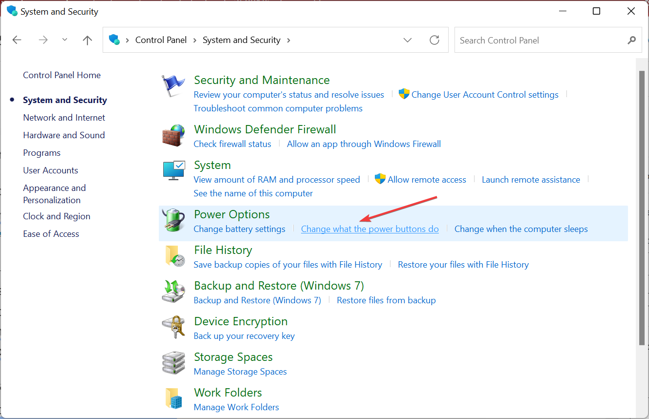Click Check firewall status

click(x=232, y=144)
